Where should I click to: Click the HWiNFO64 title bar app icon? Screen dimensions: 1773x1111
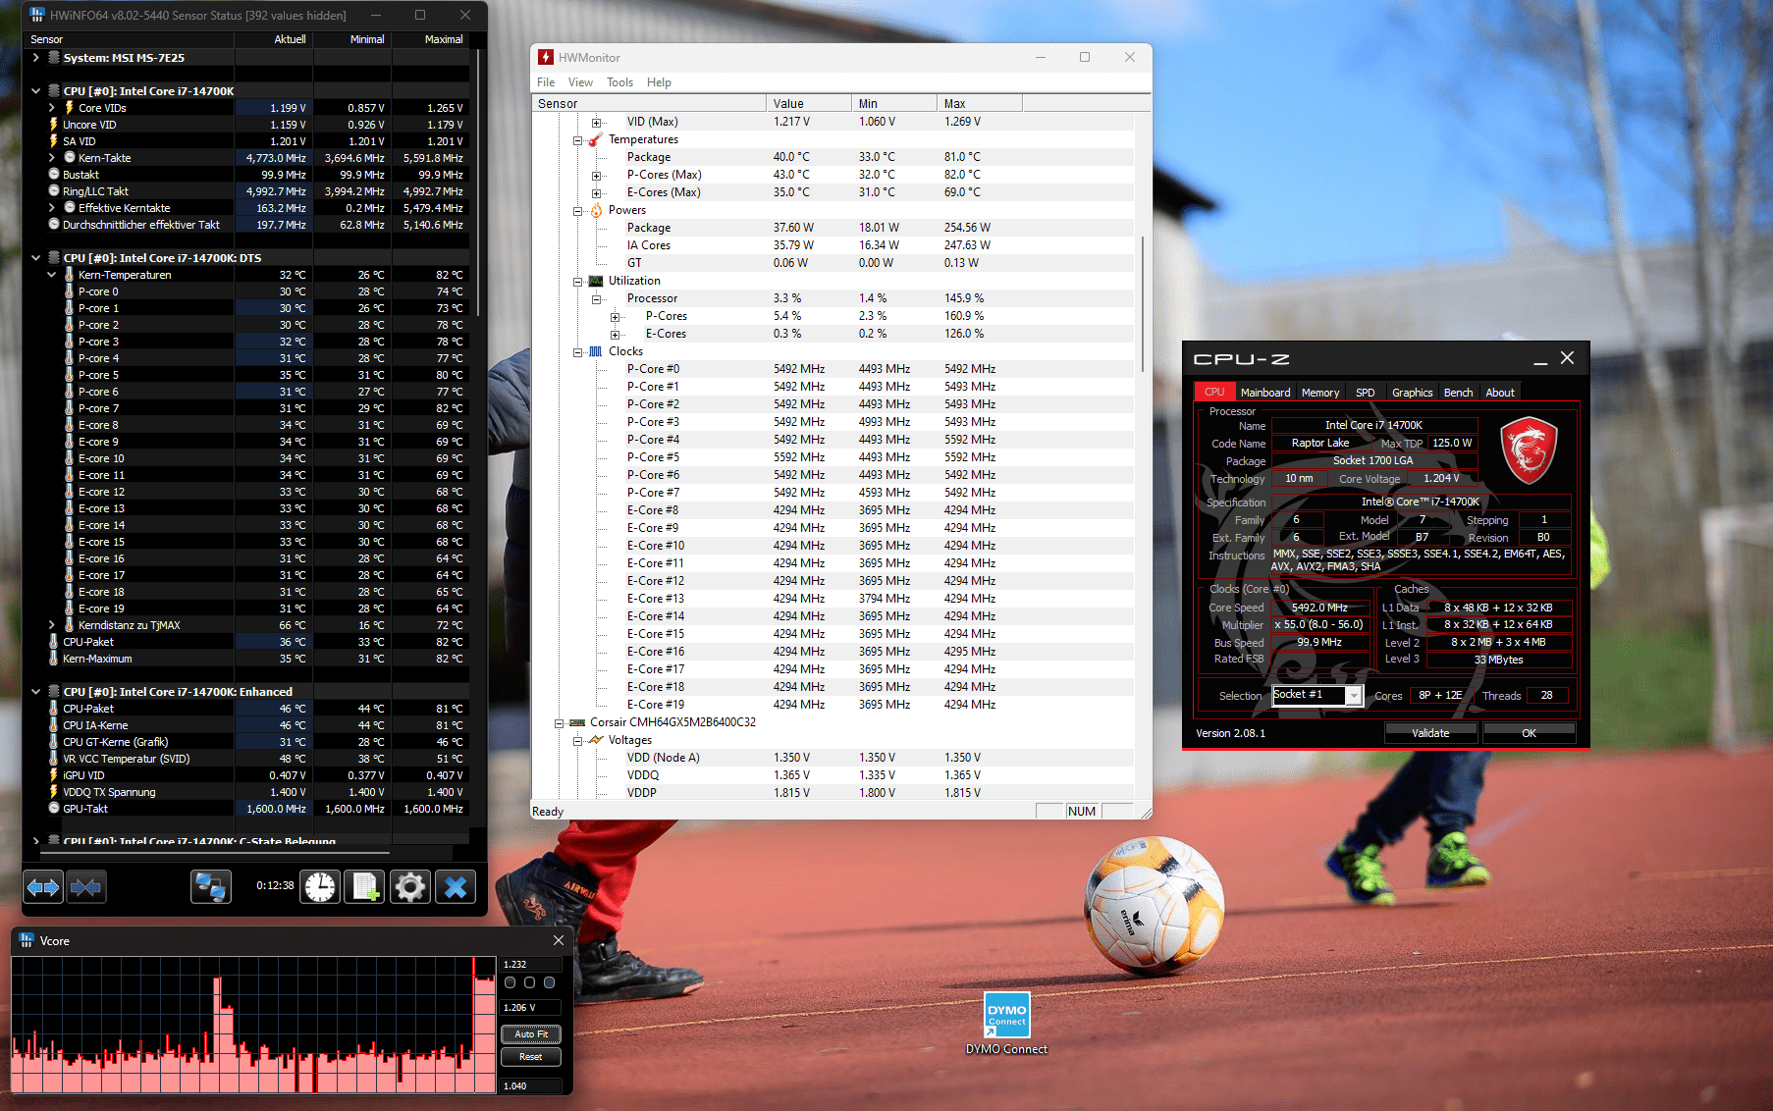point(37,15)
